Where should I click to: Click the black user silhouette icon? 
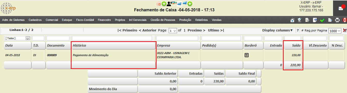[169, 4]
